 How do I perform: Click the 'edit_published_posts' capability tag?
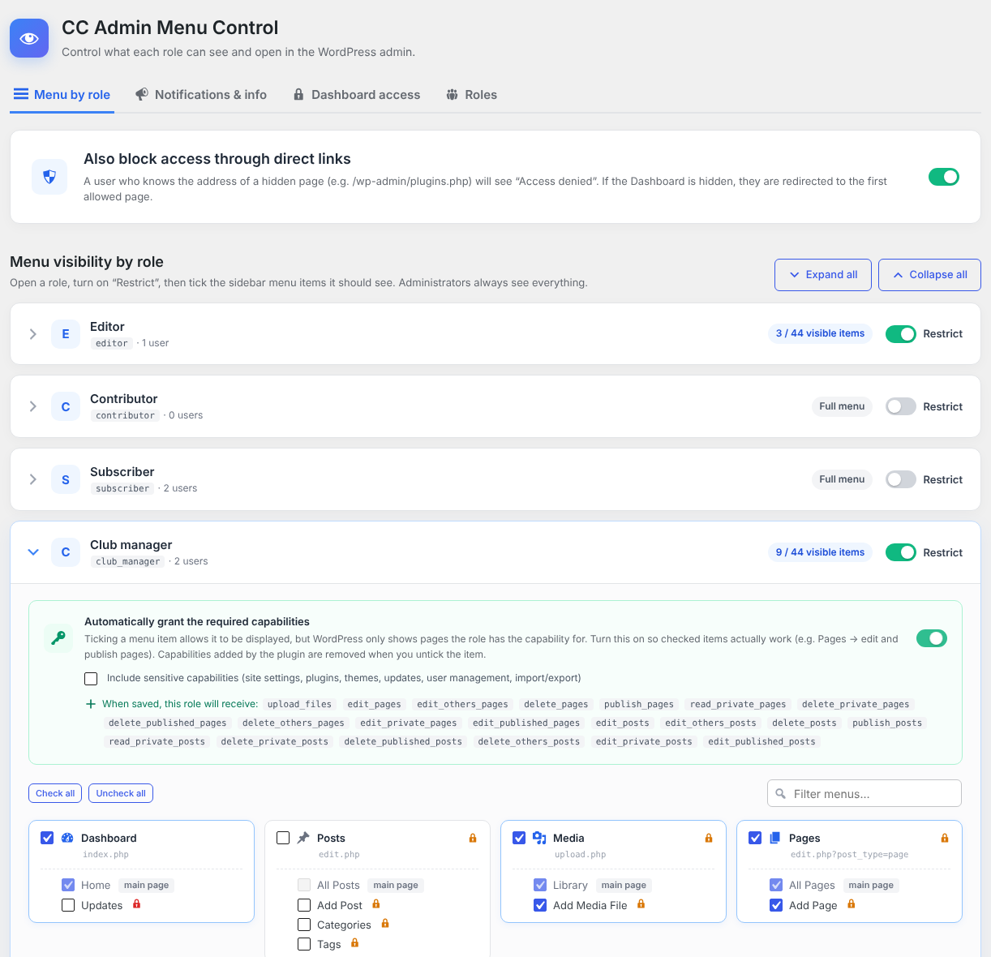(x=761, y=741)
